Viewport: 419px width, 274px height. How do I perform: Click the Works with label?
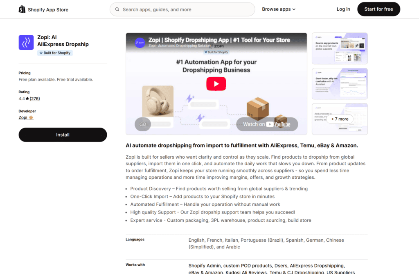tap(135, 265)
